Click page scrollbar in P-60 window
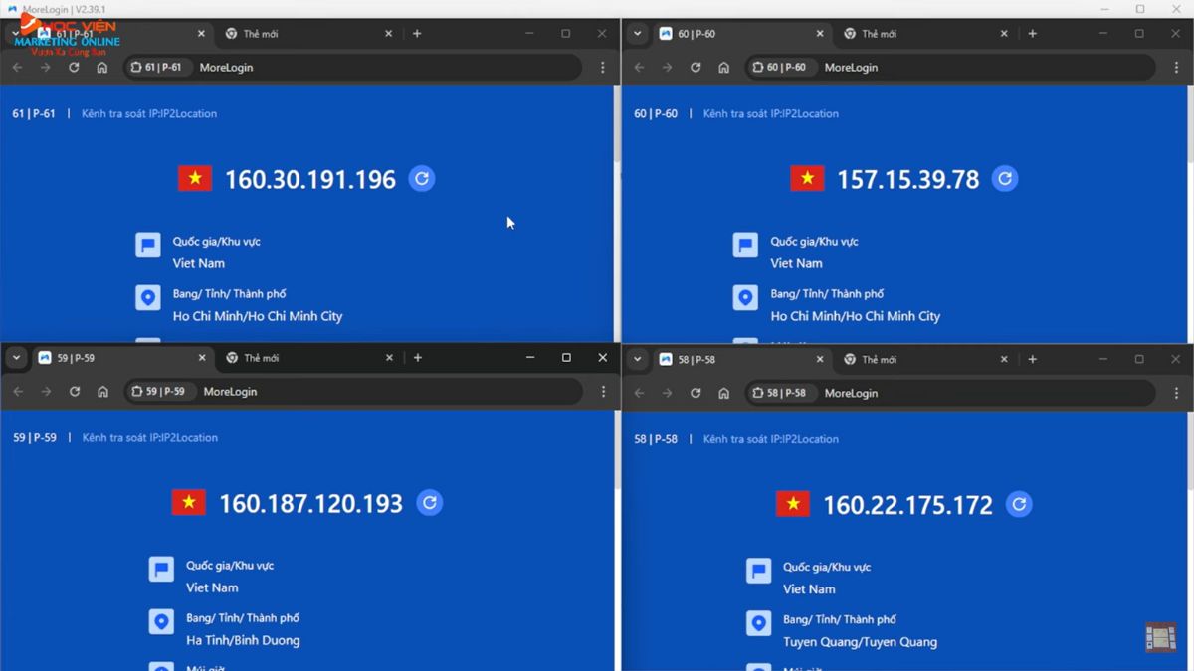The image size is (1194, 671). [x=1190, y=124]
